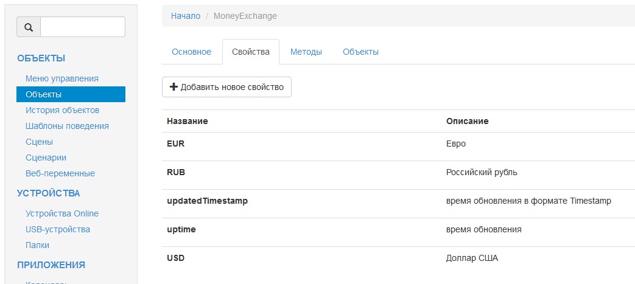Click the sidebar search input field
This screenshot has height=284, width=635.
click(82, 27)
